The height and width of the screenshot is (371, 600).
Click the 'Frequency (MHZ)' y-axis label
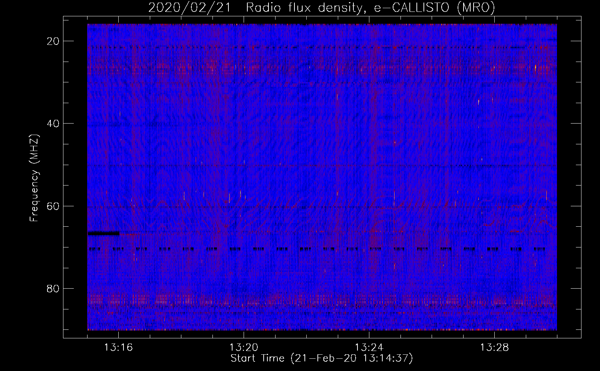tap(34, 178)
